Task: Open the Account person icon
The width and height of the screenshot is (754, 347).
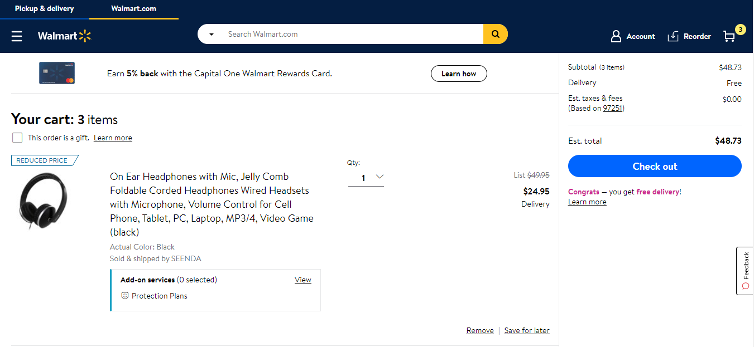Action: [x=616, y=36]
